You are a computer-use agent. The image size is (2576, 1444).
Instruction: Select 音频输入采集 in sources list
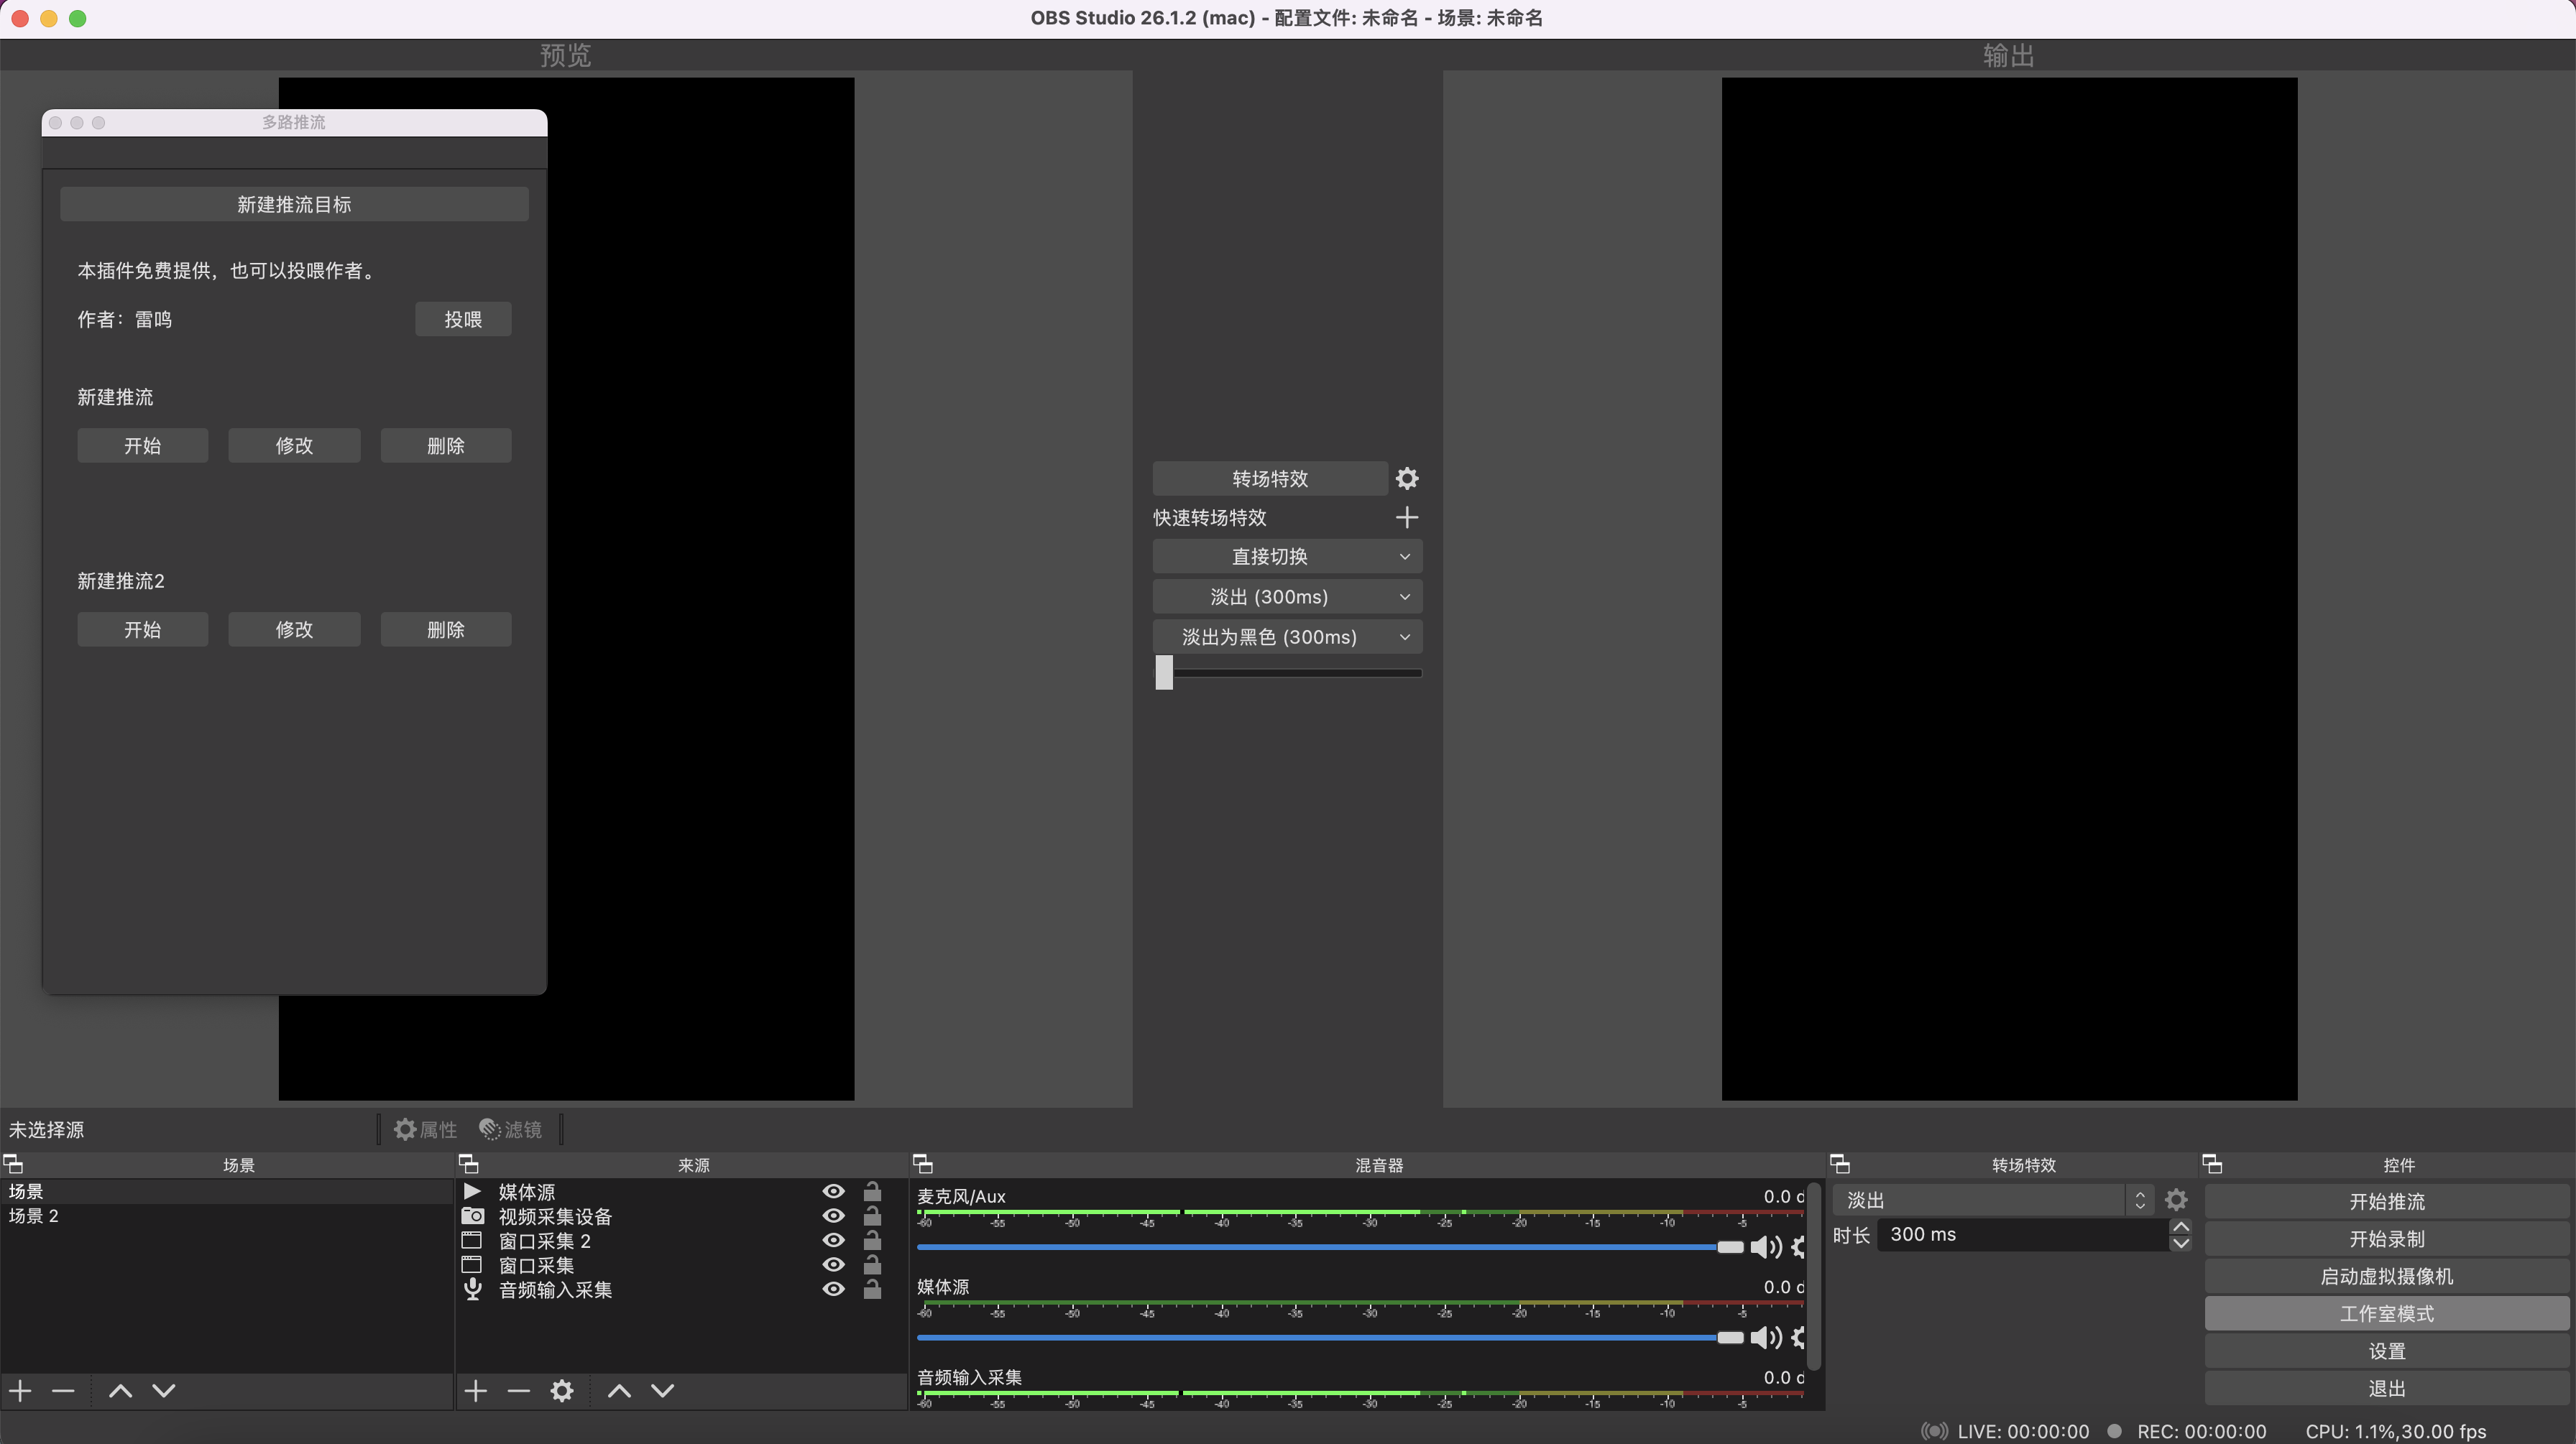click(555, 1290)
